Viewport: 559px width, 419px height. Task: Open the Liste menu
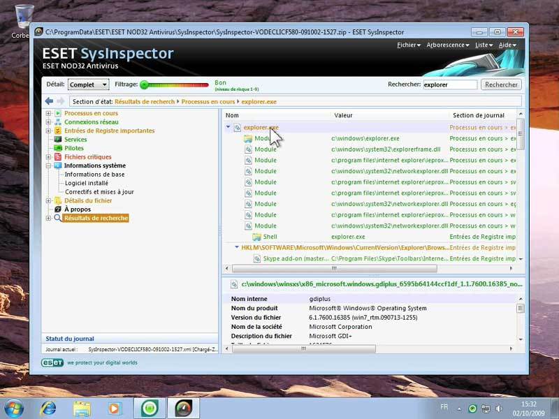coord(484,45)
